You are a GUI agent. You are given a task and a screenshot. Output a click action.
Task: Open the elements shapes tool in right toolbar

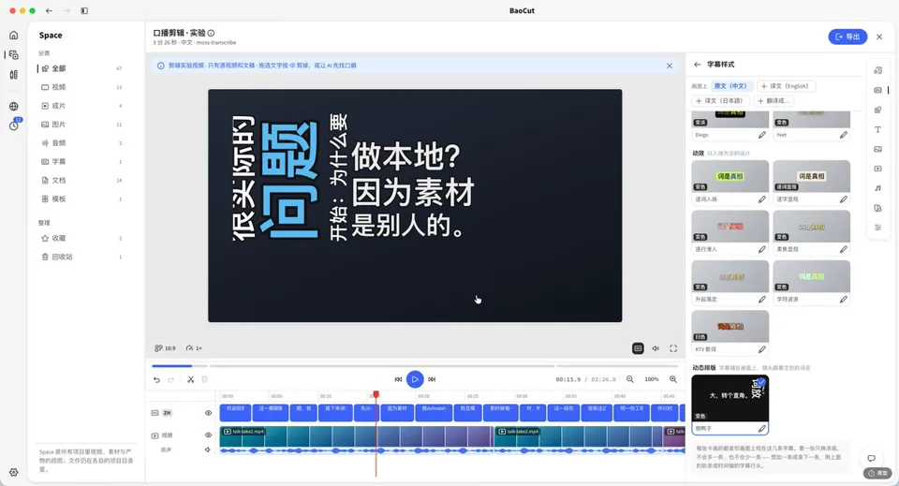click(877, 110)
